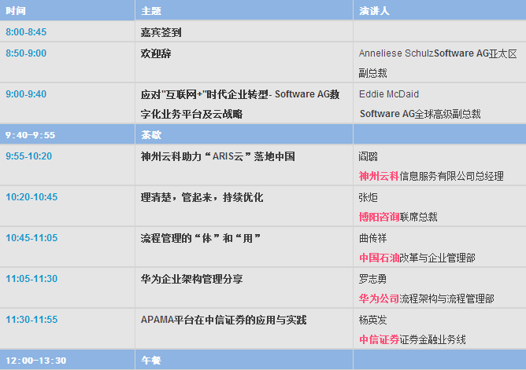Click 证券金融业务线 department text

[x=432, y=339]
